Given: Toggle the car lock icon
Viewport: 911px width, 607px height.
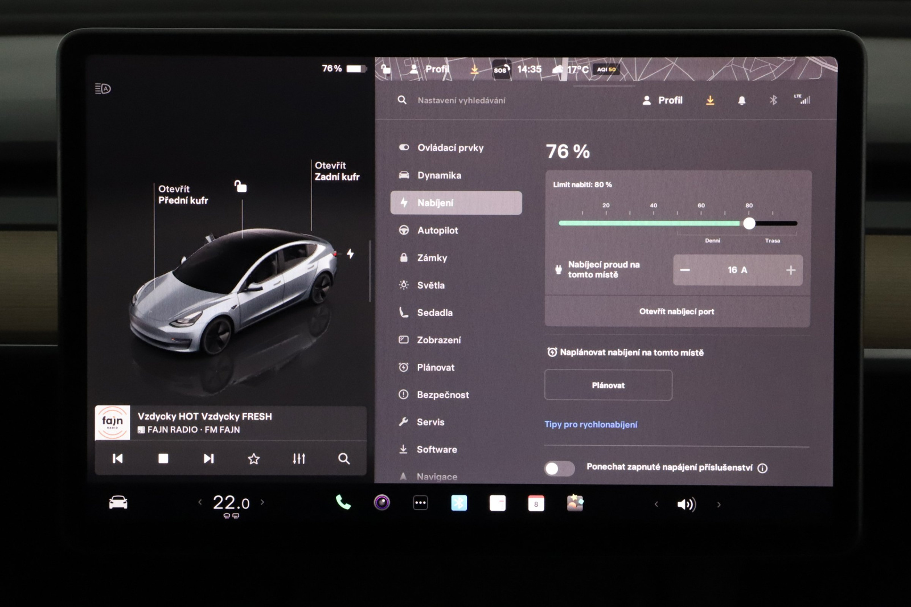Looking at the screenshot, I should (x=241, y=186).
